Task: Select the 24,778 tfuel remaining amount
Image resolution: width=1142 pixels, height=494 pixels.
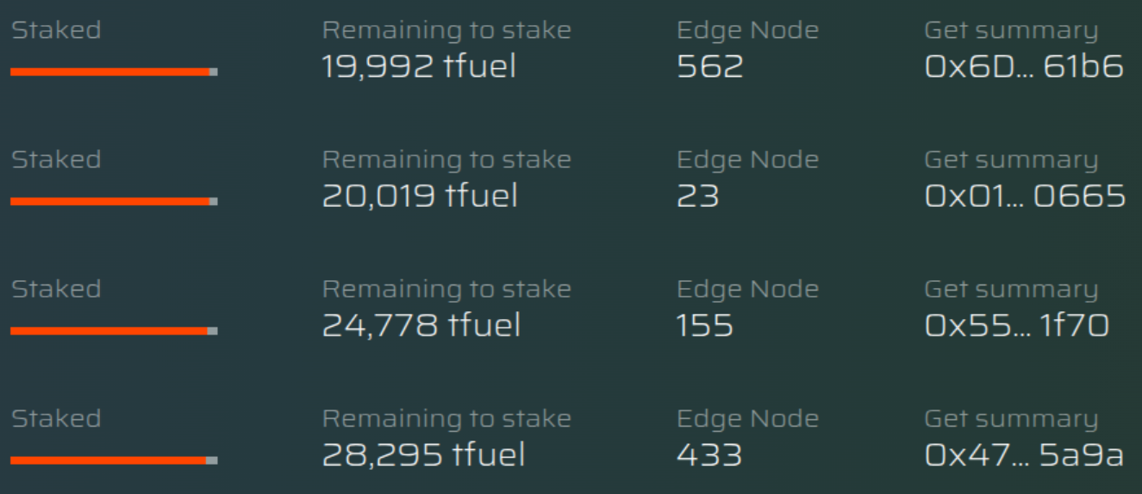Action: 421,325
